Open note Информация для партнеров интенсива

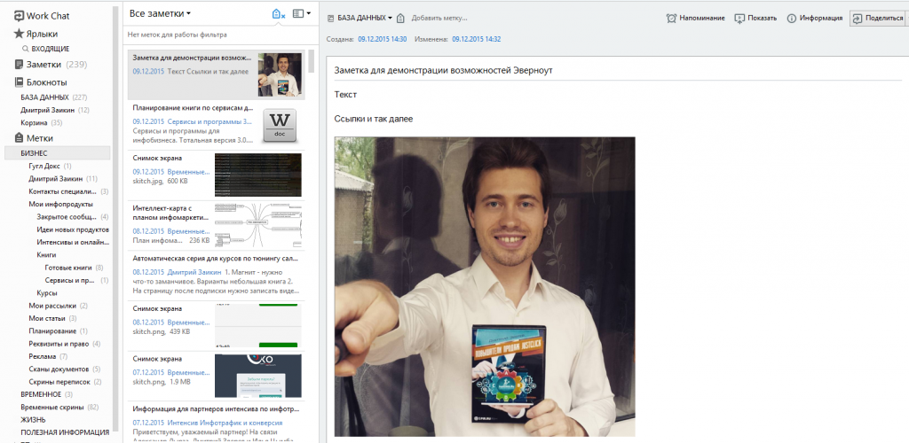pos(217,423)
